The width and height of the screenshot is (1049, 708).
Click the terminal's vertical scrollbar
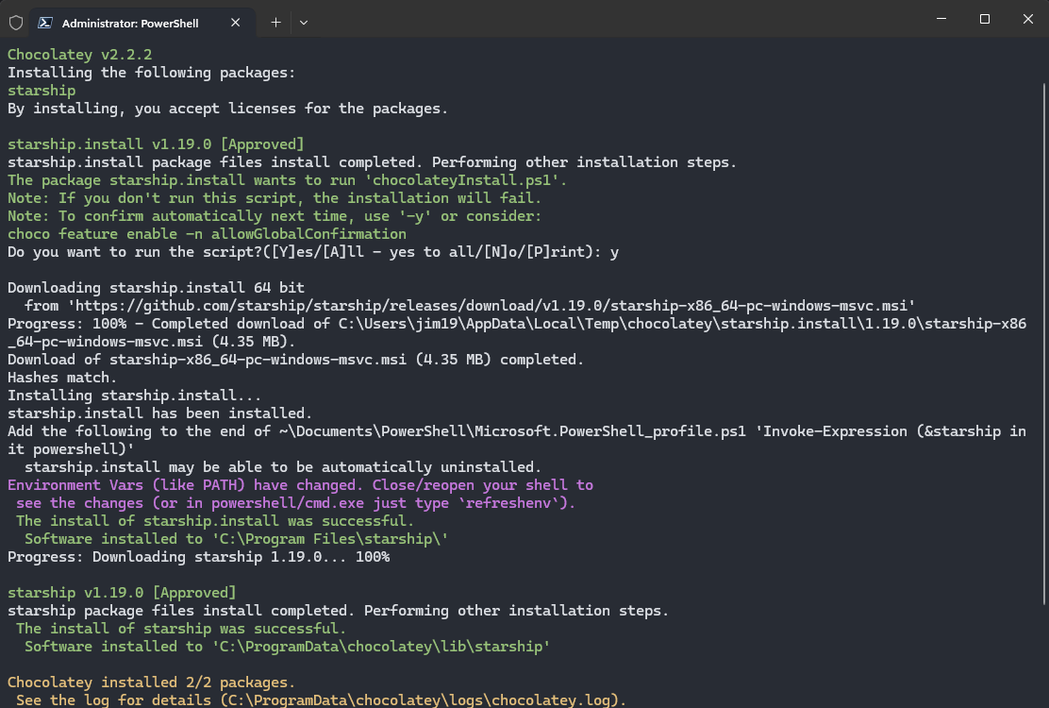pos(1044,344)
